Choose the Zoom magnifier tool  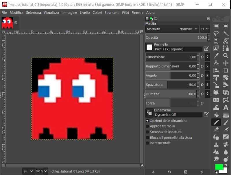(x=226, y=55)
